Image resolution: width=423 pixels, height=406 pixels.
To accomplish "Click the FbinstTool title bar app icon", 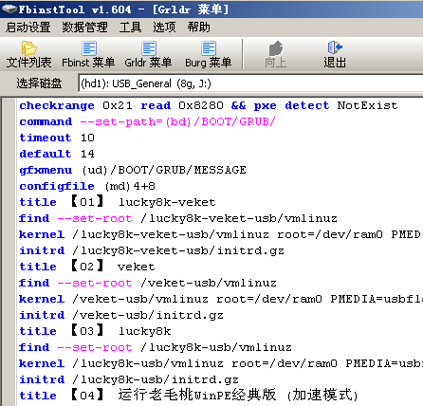I will 9,9.
